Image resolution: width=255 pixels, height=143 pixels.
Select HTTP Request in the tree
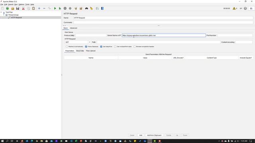pyautogui.click(x=16, y=17)
